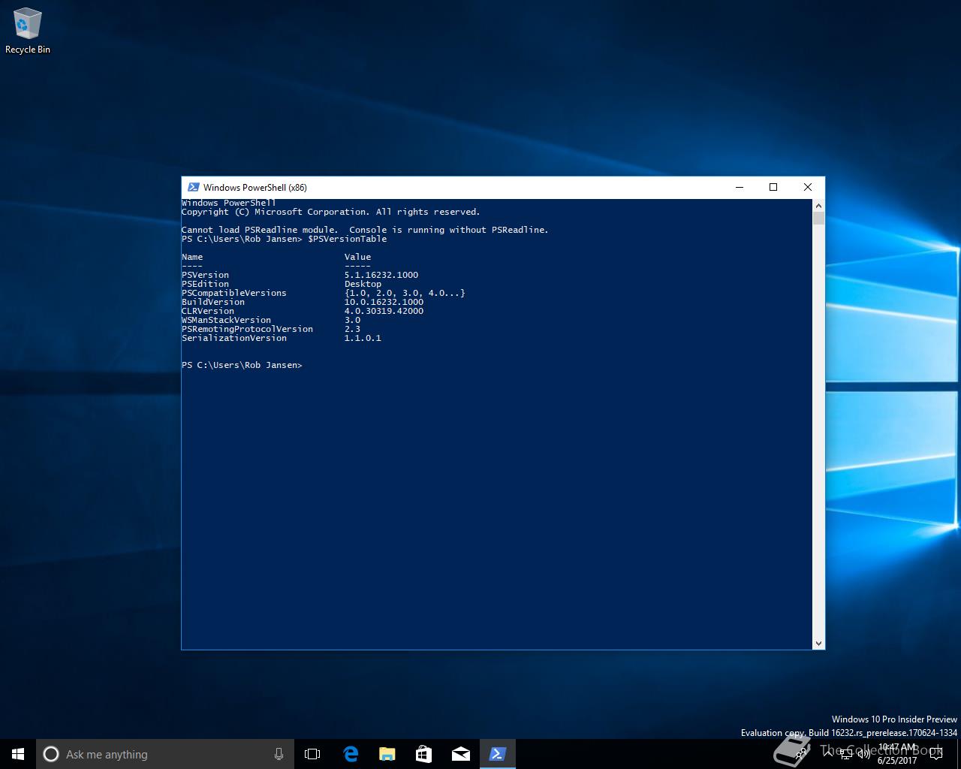Image resolution: width=961 pixels, height=769 pixels.
Task: Click the SerializationVersion value 1.1.0.1
Action: pos(363,338)
